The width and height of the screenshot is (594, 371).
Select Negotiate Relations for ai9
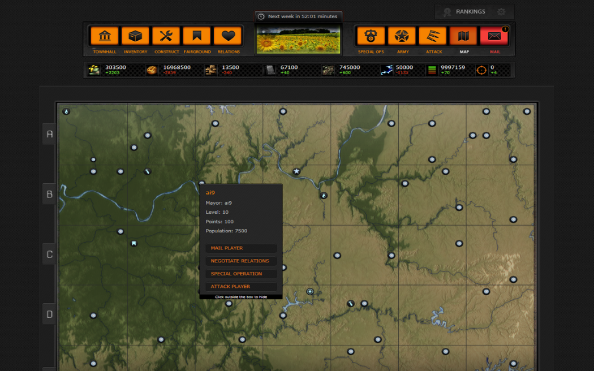241,261
